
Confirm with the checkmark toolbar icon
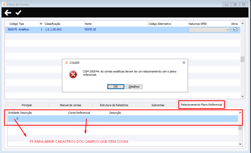[19, 13]
